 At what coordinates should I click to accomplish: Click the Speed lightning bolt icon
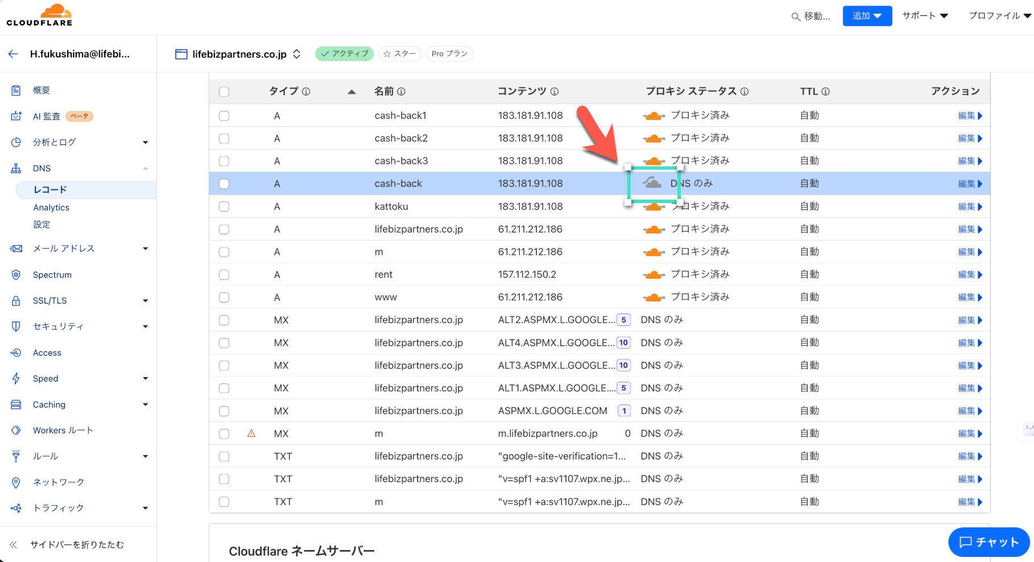point(16,378)
